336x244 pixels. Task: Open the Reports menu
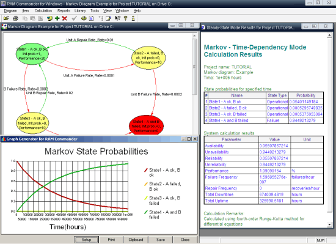coord(64,11)
